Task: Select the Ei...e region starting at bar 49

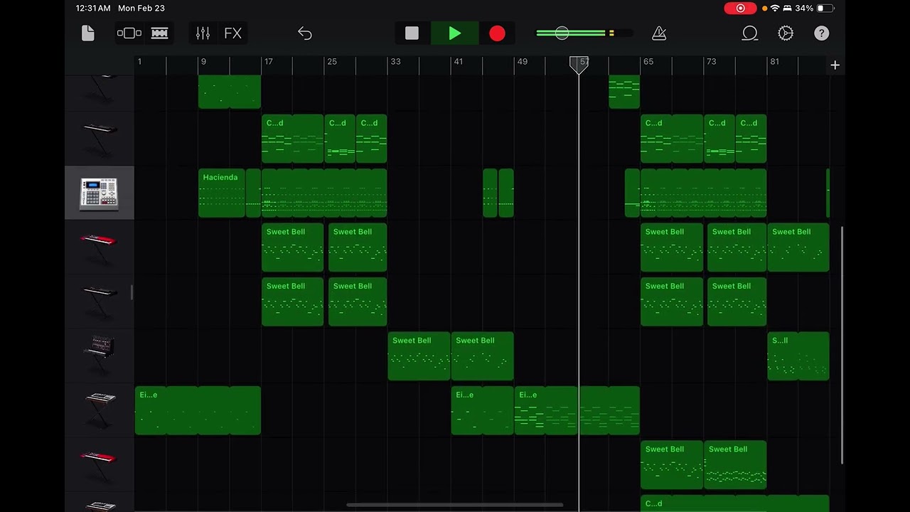Action: point(577,410)
